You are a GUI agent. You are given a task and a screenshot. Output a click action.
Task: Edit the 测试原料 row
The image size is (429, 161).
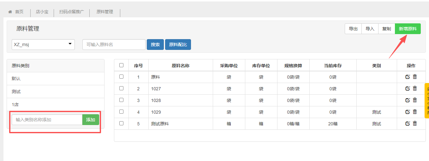408,123
